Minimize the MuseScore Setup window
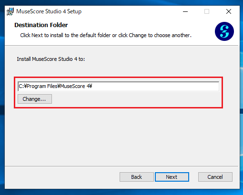The height and width of the screenshot is (195, 243). click(185, 11)
